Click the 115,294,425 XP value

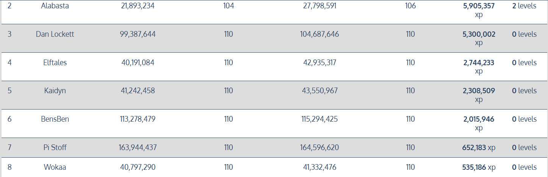[320, 119]
